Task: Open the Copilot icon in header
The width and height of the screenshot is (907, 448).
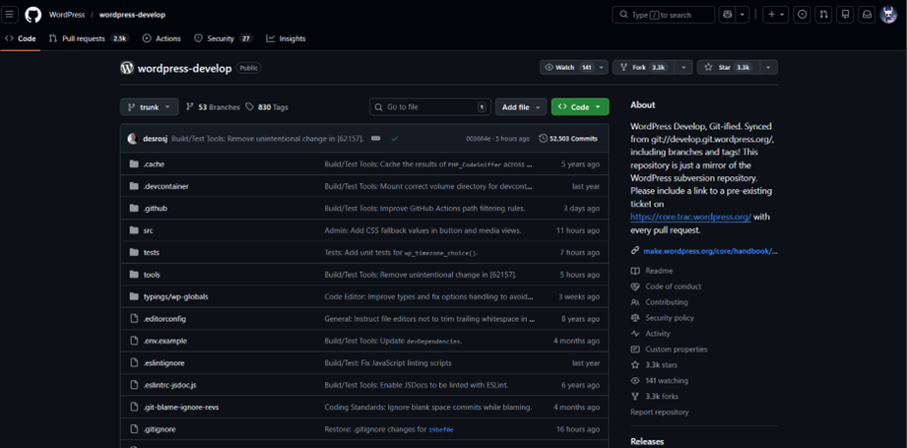Action: [x=727, y=15]
